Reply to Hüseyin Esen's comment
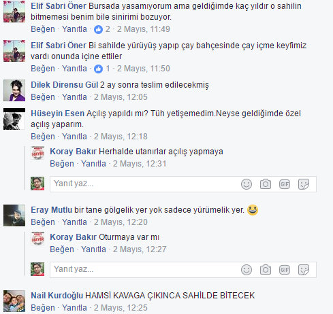This screenshot has width=333, height=314. point(74,137)
